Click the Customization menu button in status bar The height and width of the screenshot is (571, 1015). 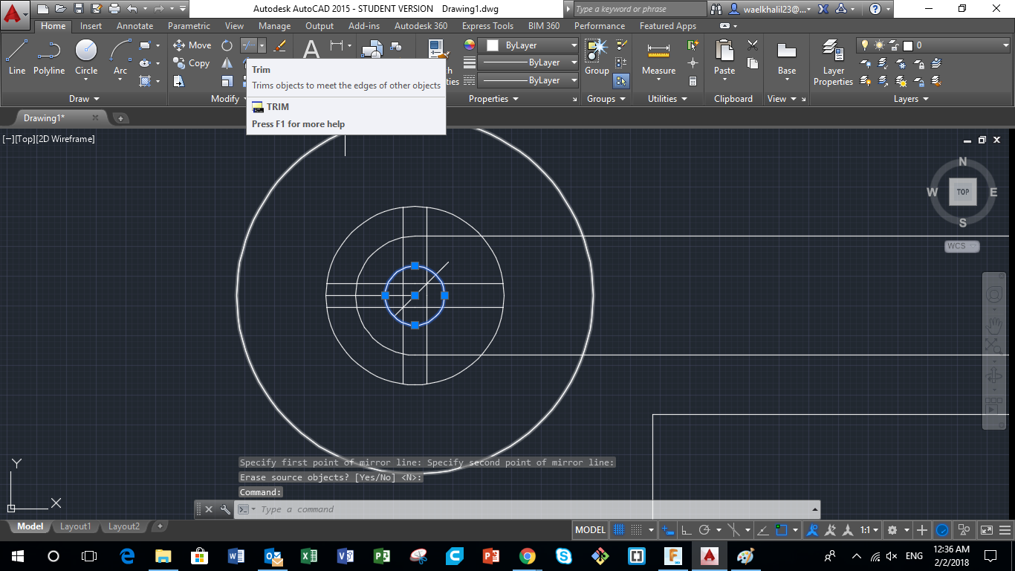pyautogui.click(x=1006, y=530)
